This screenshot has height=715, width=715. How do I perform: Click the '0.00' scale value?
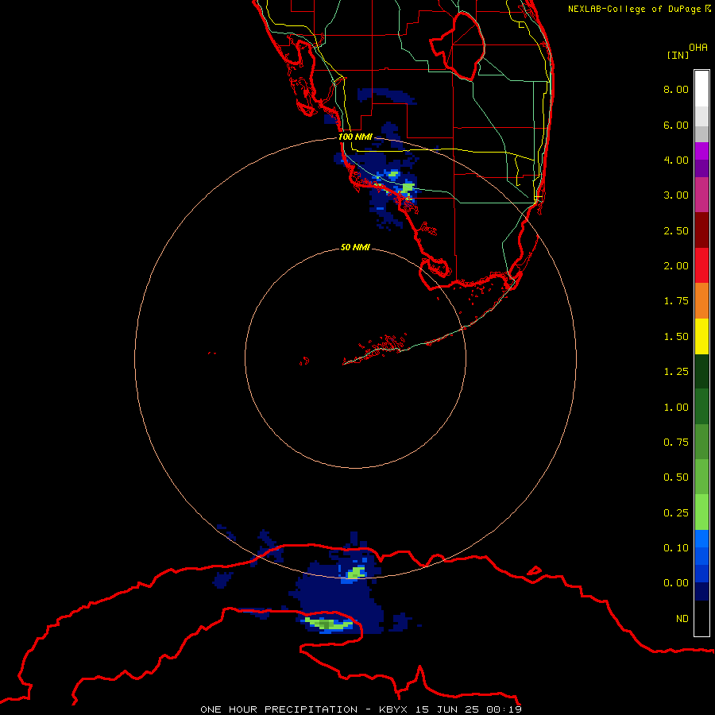(676, 583)
